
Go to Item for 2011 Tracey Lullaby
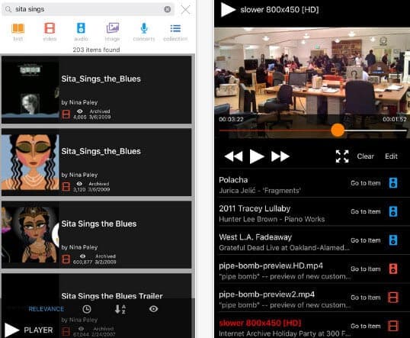point(366,211)
